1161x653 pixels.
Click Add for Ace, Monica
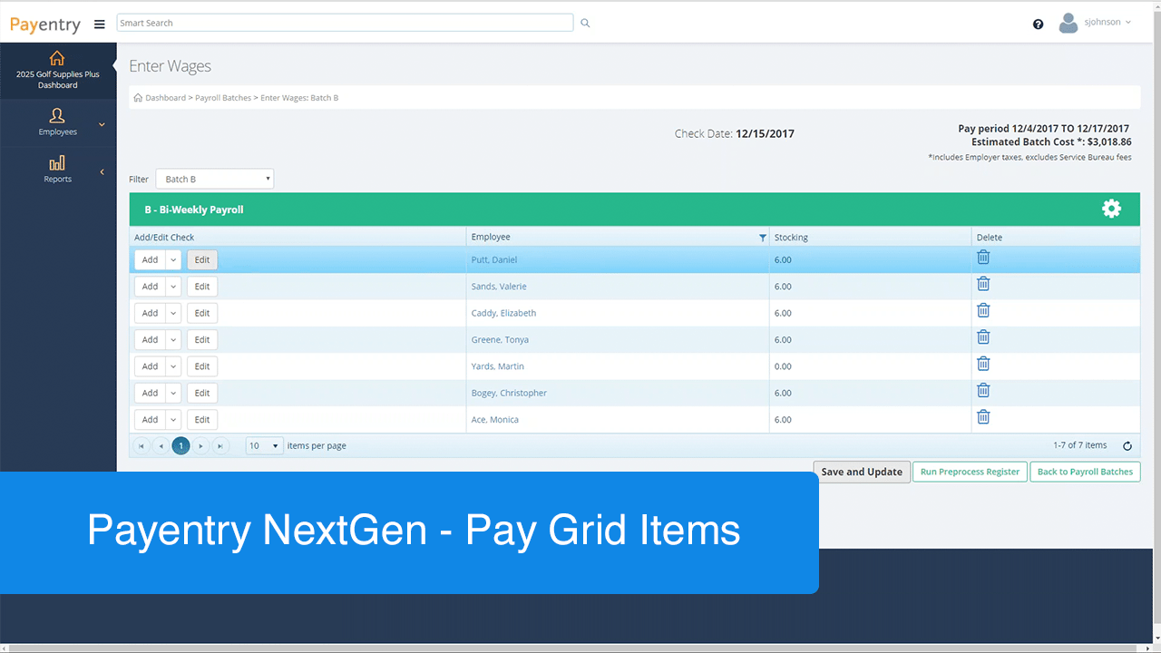151,420
